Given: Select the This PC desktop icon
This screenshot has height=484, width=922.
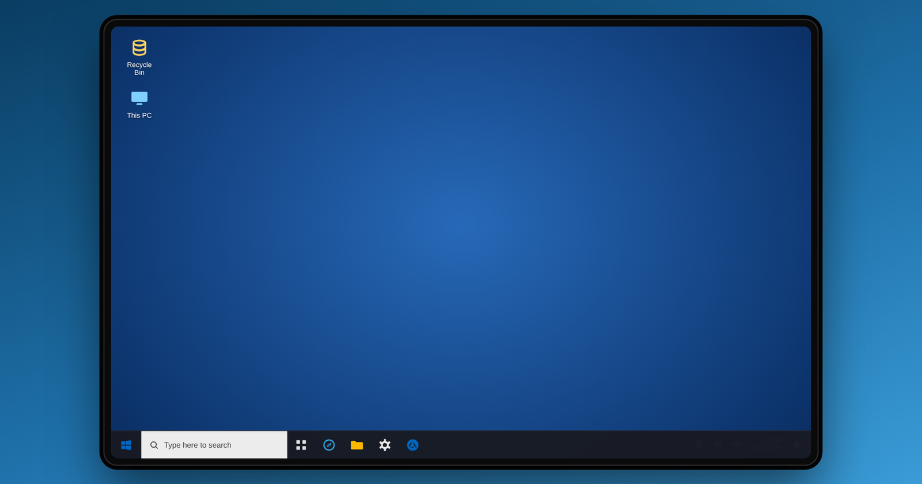Looking at the screenshot, I should (139, 104).
